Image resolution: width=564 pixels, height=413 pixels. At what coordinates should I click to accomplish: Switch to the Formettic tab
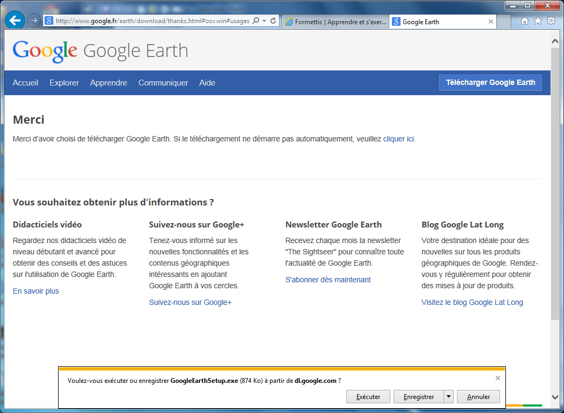click(335, 22)
